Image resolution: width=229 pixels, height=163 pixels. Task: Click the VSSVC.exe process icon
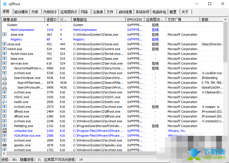pyautogui.click(x=5, y=97)
